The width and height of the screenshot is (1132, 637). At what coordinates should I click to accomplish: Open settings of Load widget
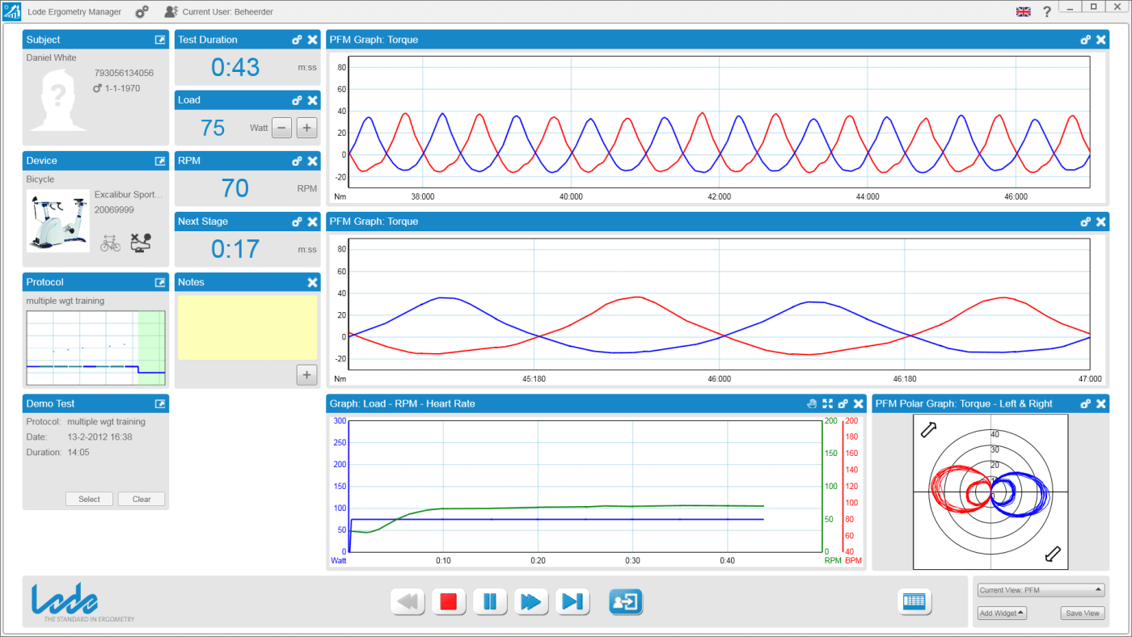[x=297, y=100]
